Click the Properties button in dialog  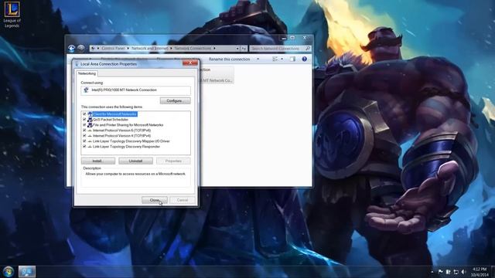click(173, 161)
